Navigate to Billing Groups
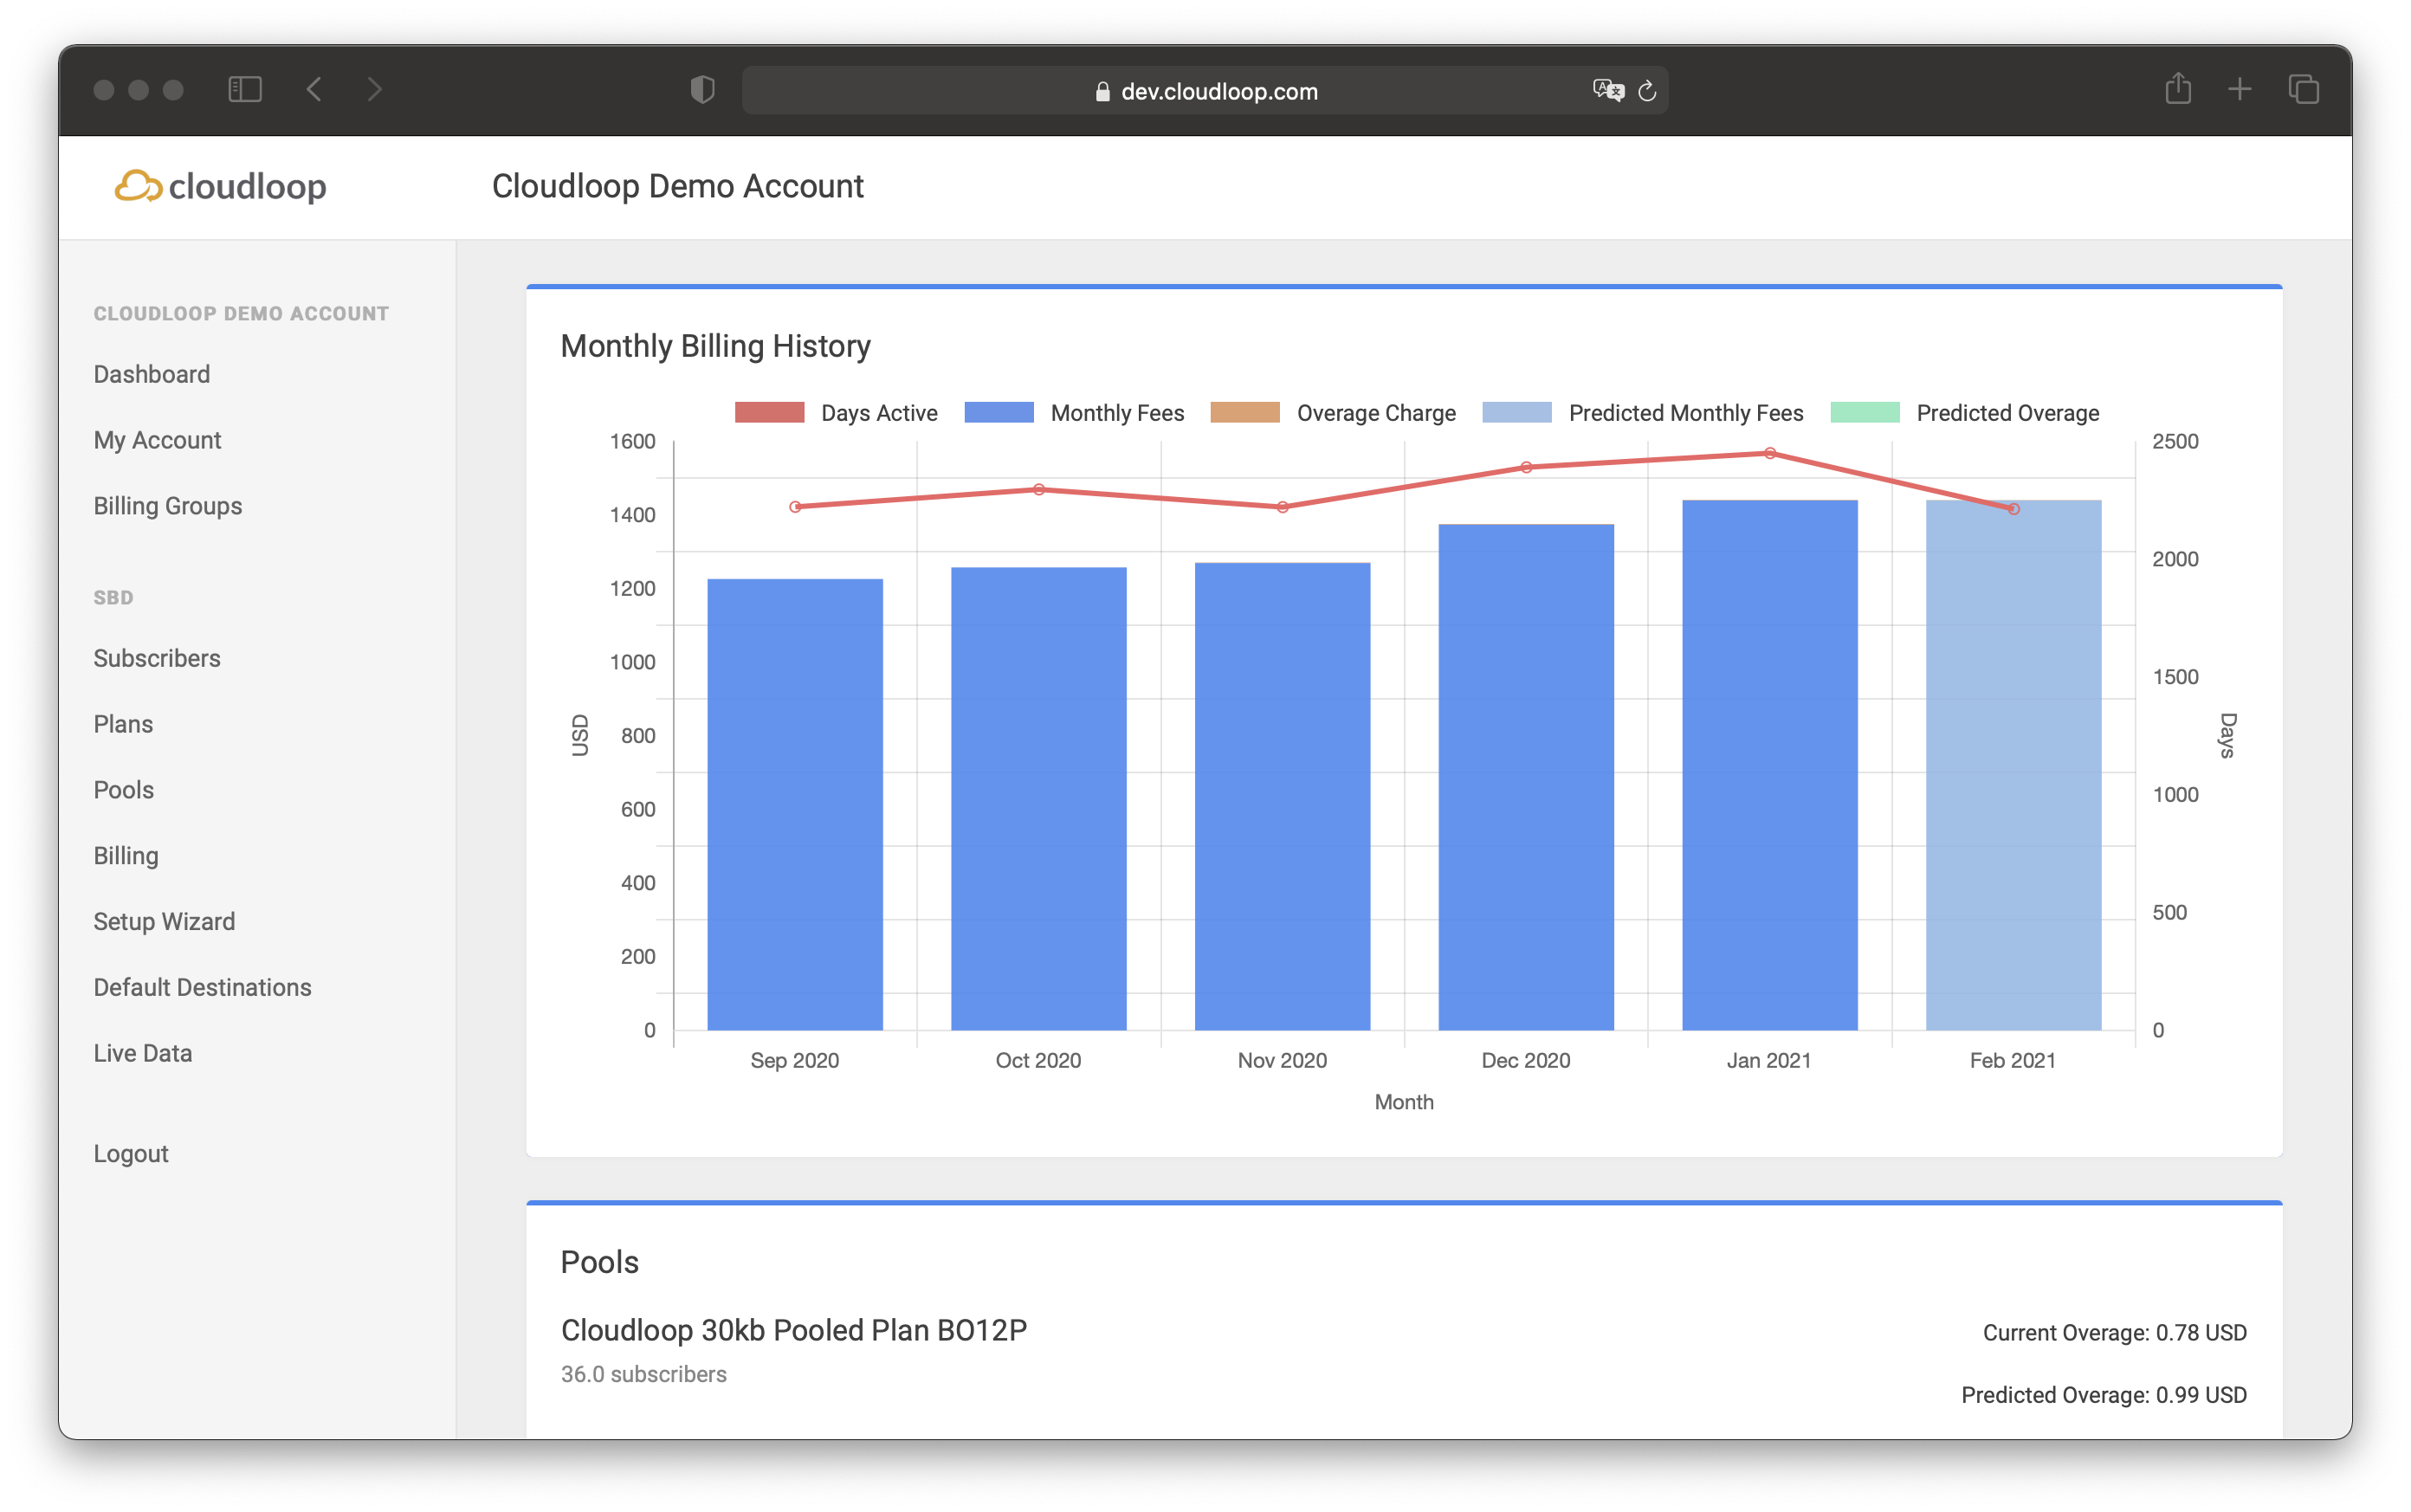Image resolution: width=2411 pixels, height=1512 pixels. coord(168,506)
